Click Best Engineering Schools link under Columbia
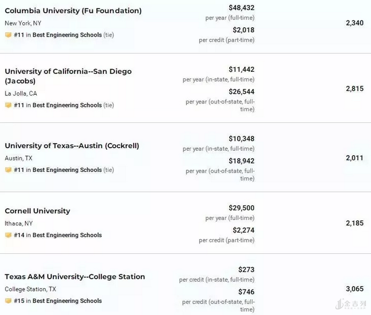The height and width of the screenshot is (315, 371). pyautogui.click(x=67, y=35)
